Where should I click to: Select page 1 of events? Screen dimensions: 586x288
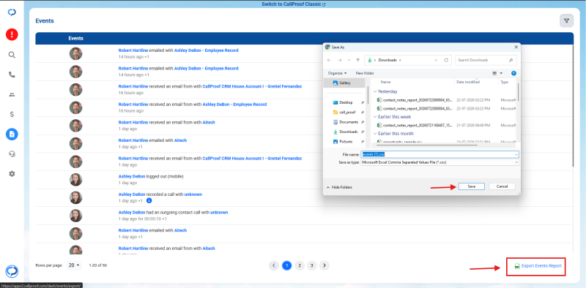click(286, 265)
